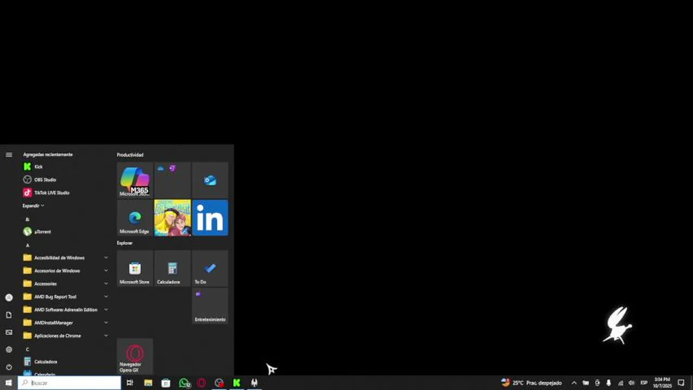693x390 pixels.
Task: Open the Microsoft Store tile
Action: (x=134, y=268)
